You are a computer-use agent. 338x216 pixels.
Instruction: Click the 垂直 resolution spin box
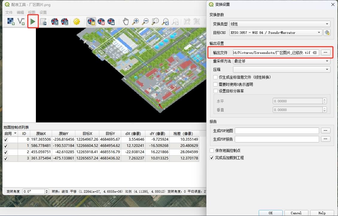(300, 110)
